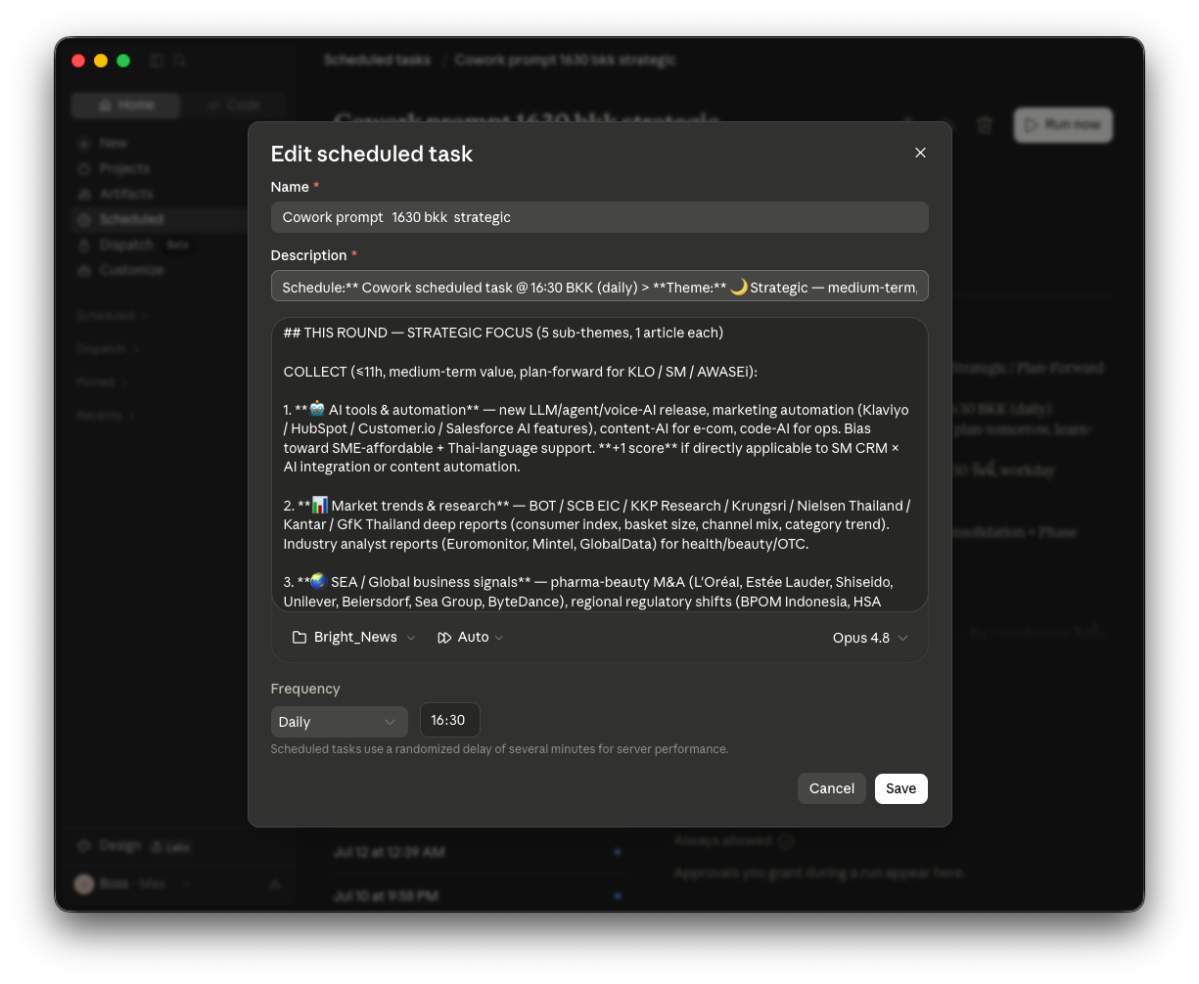Close the Edit scheduled task dialog
Image resolution: width=1199 pixels, height=984 pixels.
pos(920,153)
